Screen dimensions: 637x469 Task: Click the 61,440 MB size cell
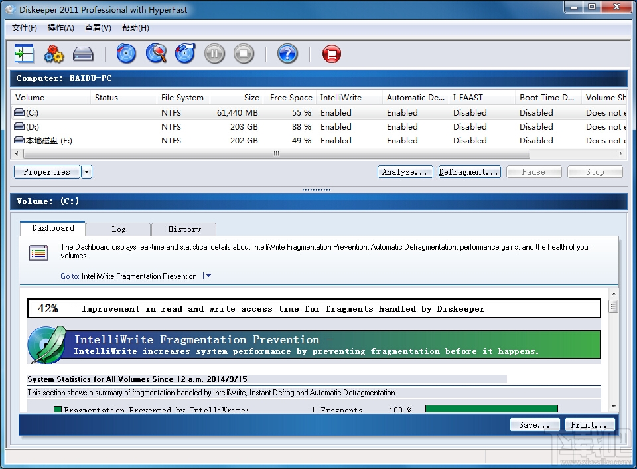click(238, 113)
